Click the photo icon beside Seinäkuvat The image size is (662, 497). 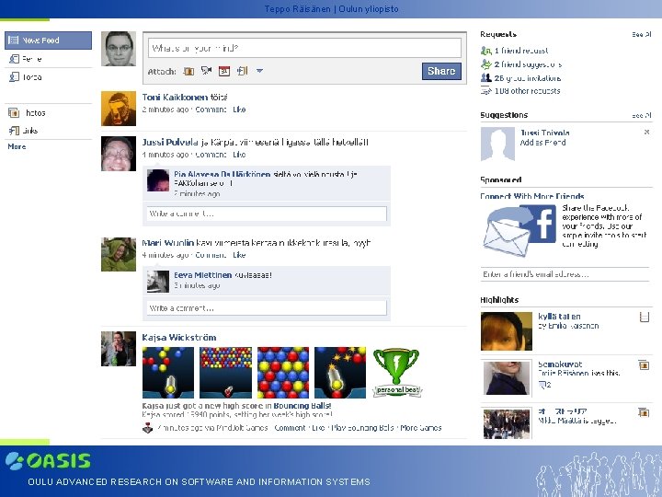coord(644,364)
